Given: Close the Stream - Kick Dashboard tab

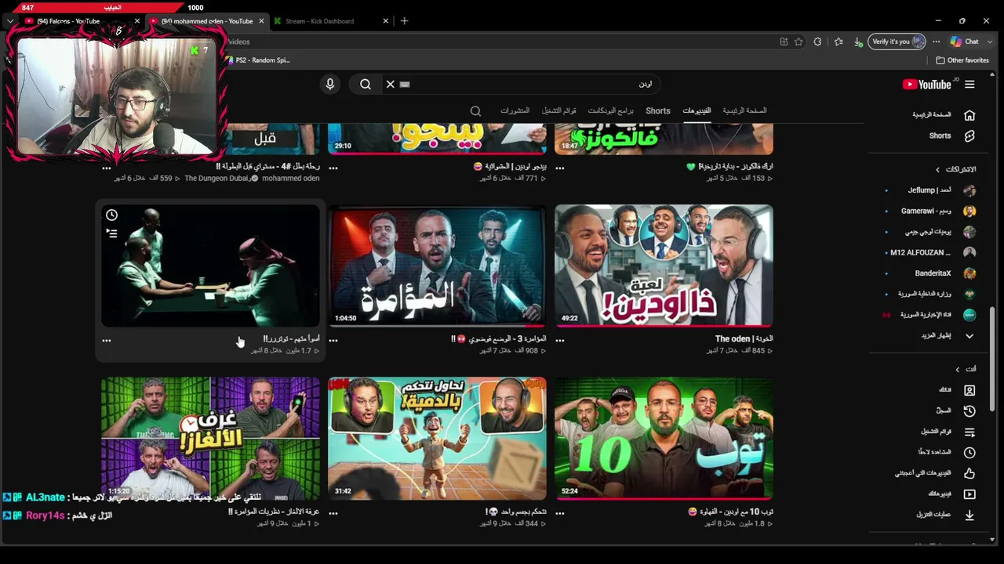Looking at the screenshot, I should coord(386,21).
